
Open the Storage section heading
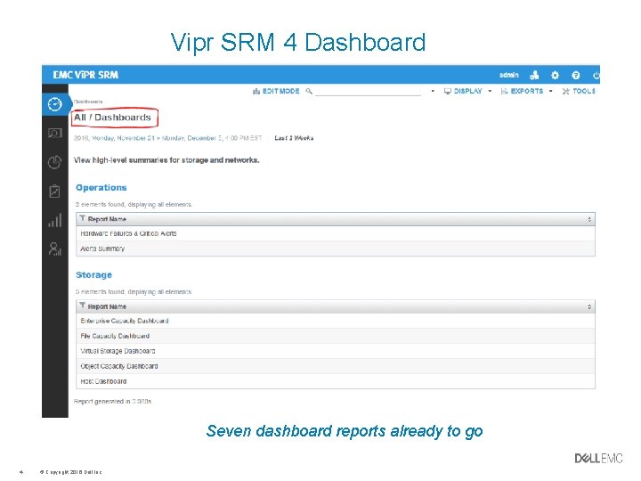[93, 275]
